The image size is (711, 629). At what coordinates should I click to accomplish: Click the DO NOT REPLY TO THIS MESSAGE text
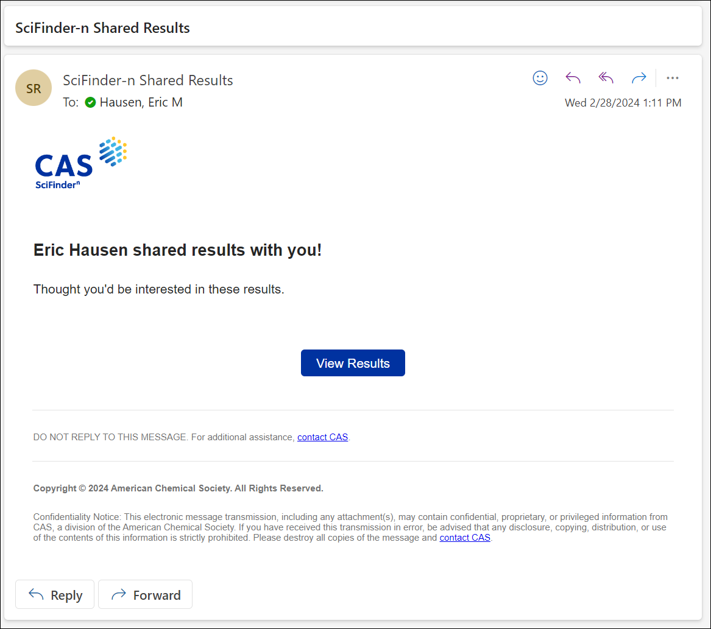tap(110, 437)
